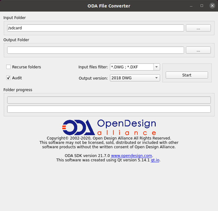The image size is (218, 211).
Task: Click the 'ODA SDK version 21.7.0' text
Action: point(87,155)
